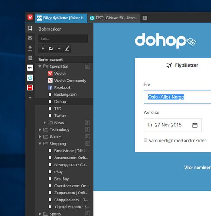Screen dimensions: 211x216
Task: Add new bookmark with plus icon
Action: tap(43, 48)
